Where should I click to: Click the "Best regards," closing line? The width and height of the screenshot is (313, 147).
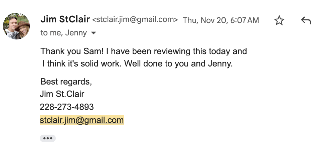pos(66,82)
